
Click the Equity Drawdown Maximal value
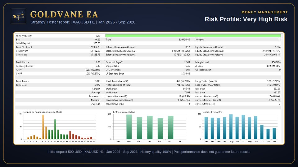pos(271,51)
